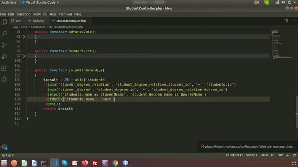
Task: Show Applications grid in the dock
Action: click(x=294, y=163)
